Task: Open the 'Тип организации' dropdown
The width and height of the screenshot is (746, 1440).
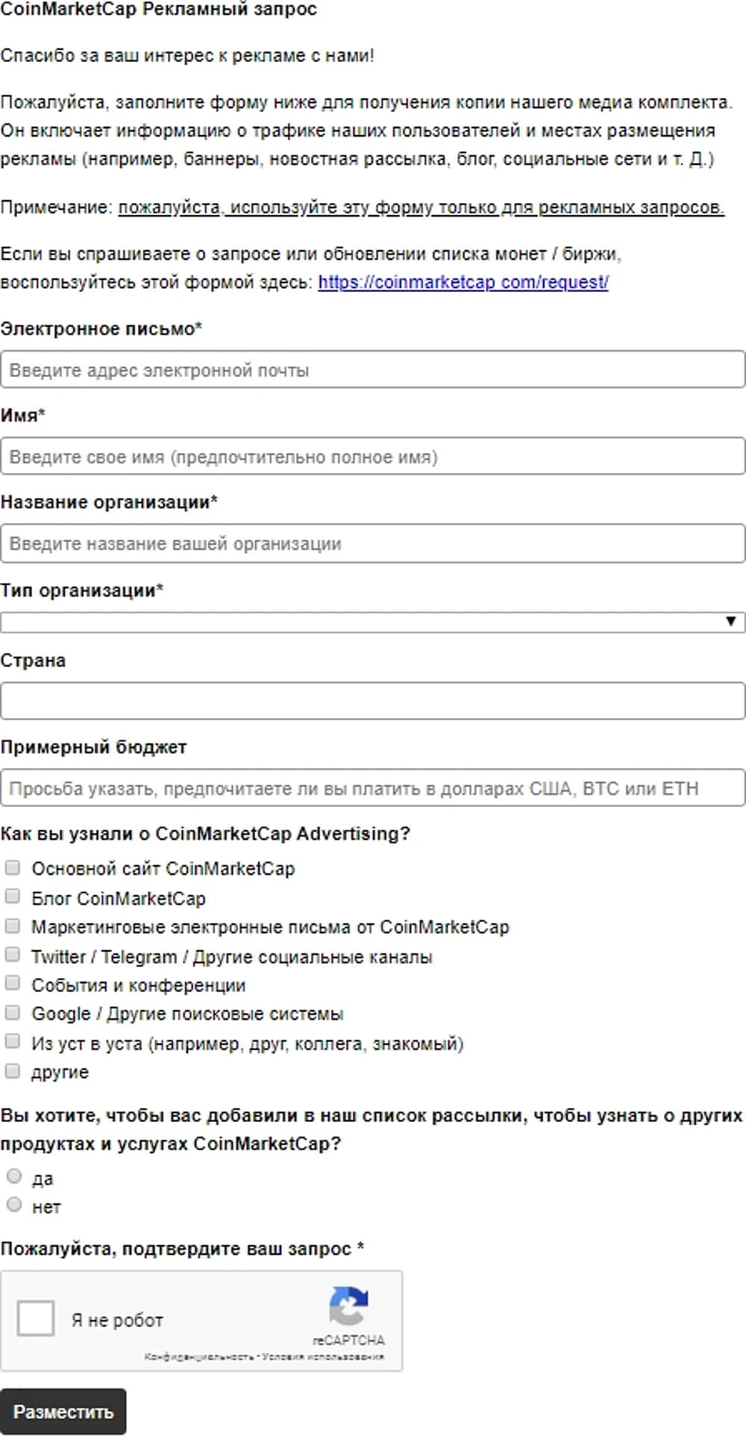Action: click(366, 622)
